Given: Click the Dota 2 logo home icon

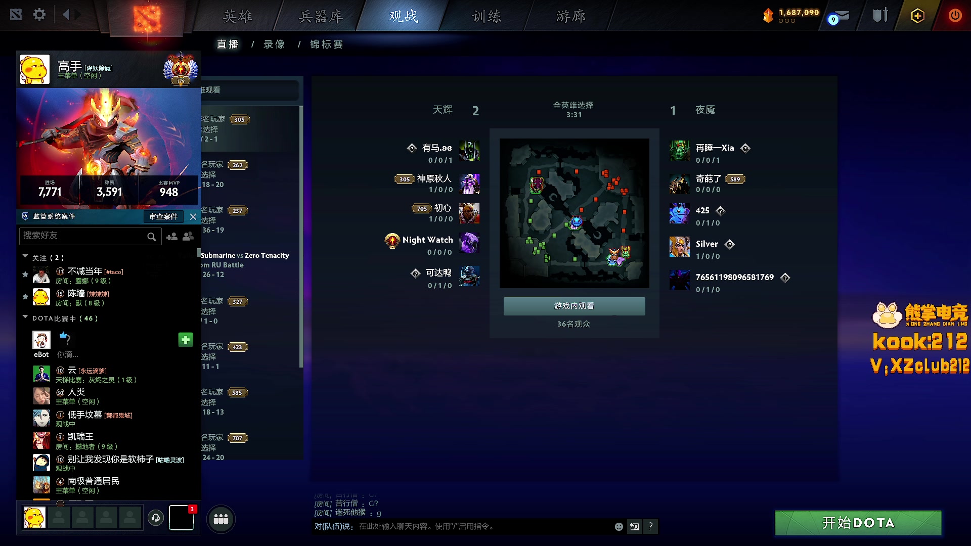Looking at the screenshot, I should (x=147, y=18).
